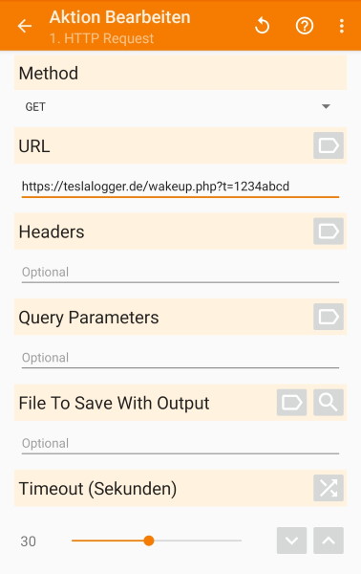The image size is (361, 574).
Task: Tap the variable tag icon beside Headers
Action: click(x=329, y=231)
